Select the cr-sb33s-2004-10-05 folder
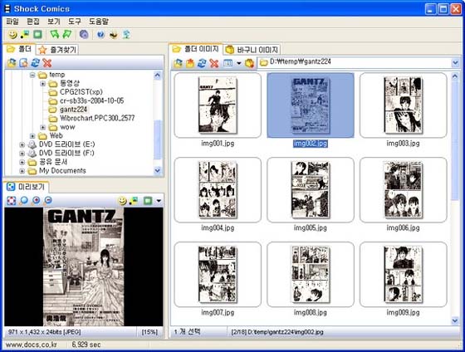465x352 pixels. (92, 100)
